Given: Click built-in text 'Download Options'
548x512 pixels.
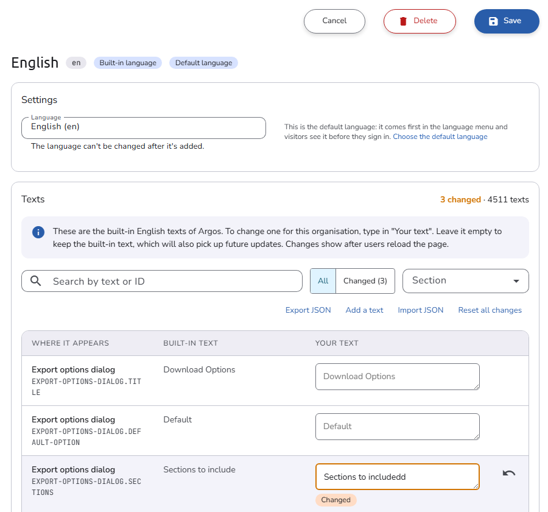Looking at the screenshot, I should 199,369.
